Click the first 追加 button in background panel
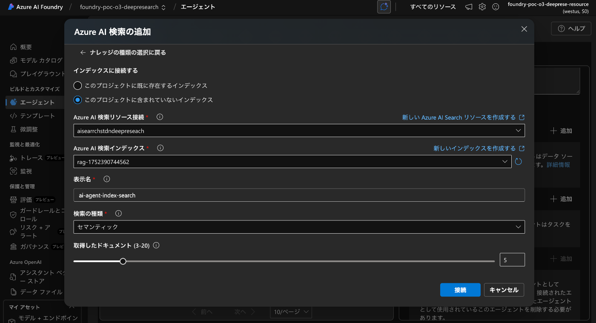Image resolution: width=596 pixels, height=323 pixels. [x=561, y=131]
